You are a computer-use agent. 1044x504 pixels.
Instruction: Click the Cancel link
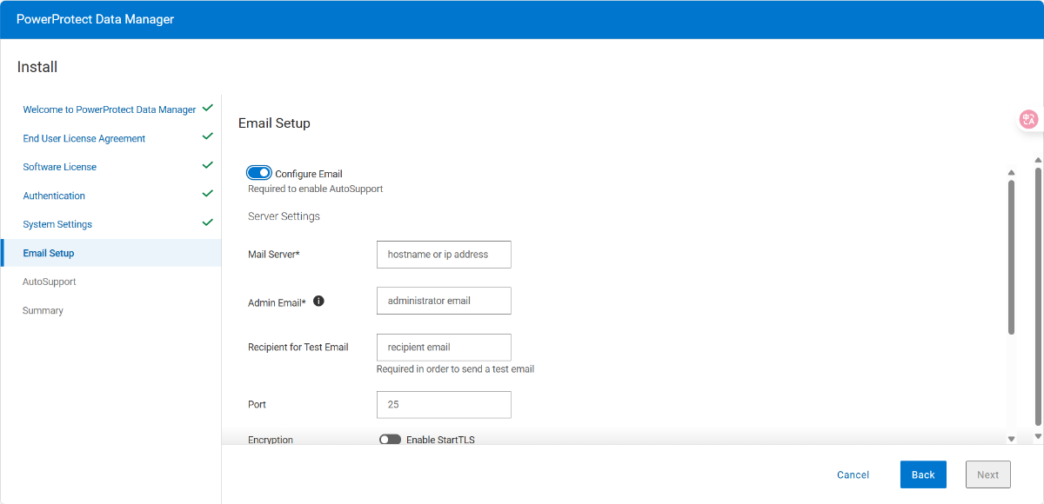pos(853,474)
